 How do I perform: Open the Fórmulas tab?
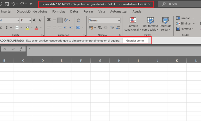click(59, 11)
